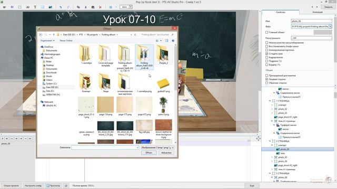Open the Organisieren dropdown in dialog
Image resolution: width=337 pixels, height=189 pixels.
point(47,40)
